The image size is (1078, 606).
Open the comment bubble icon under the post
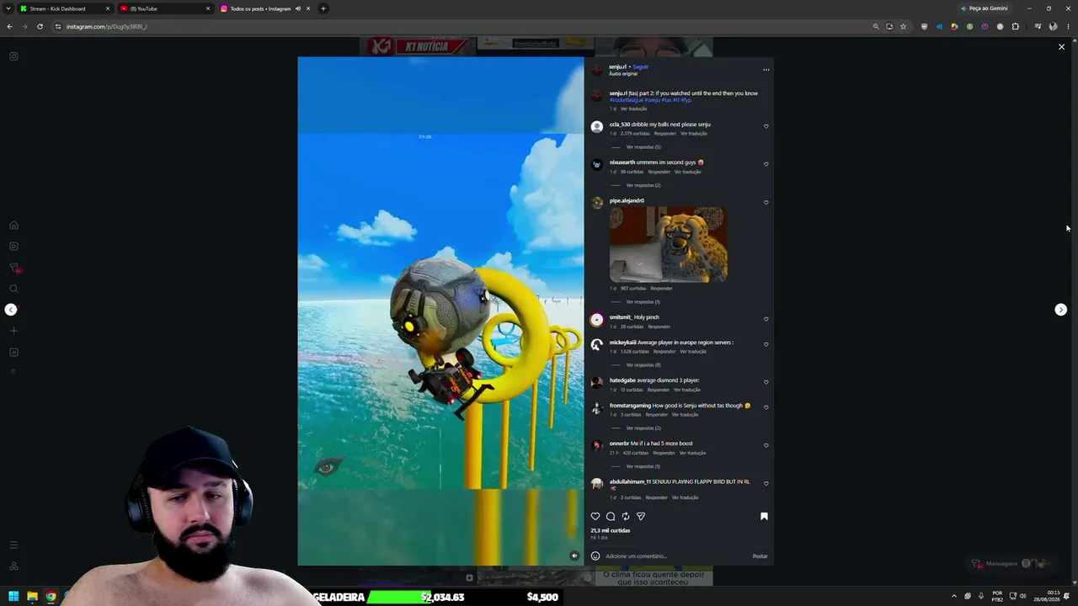coord(611,516)
